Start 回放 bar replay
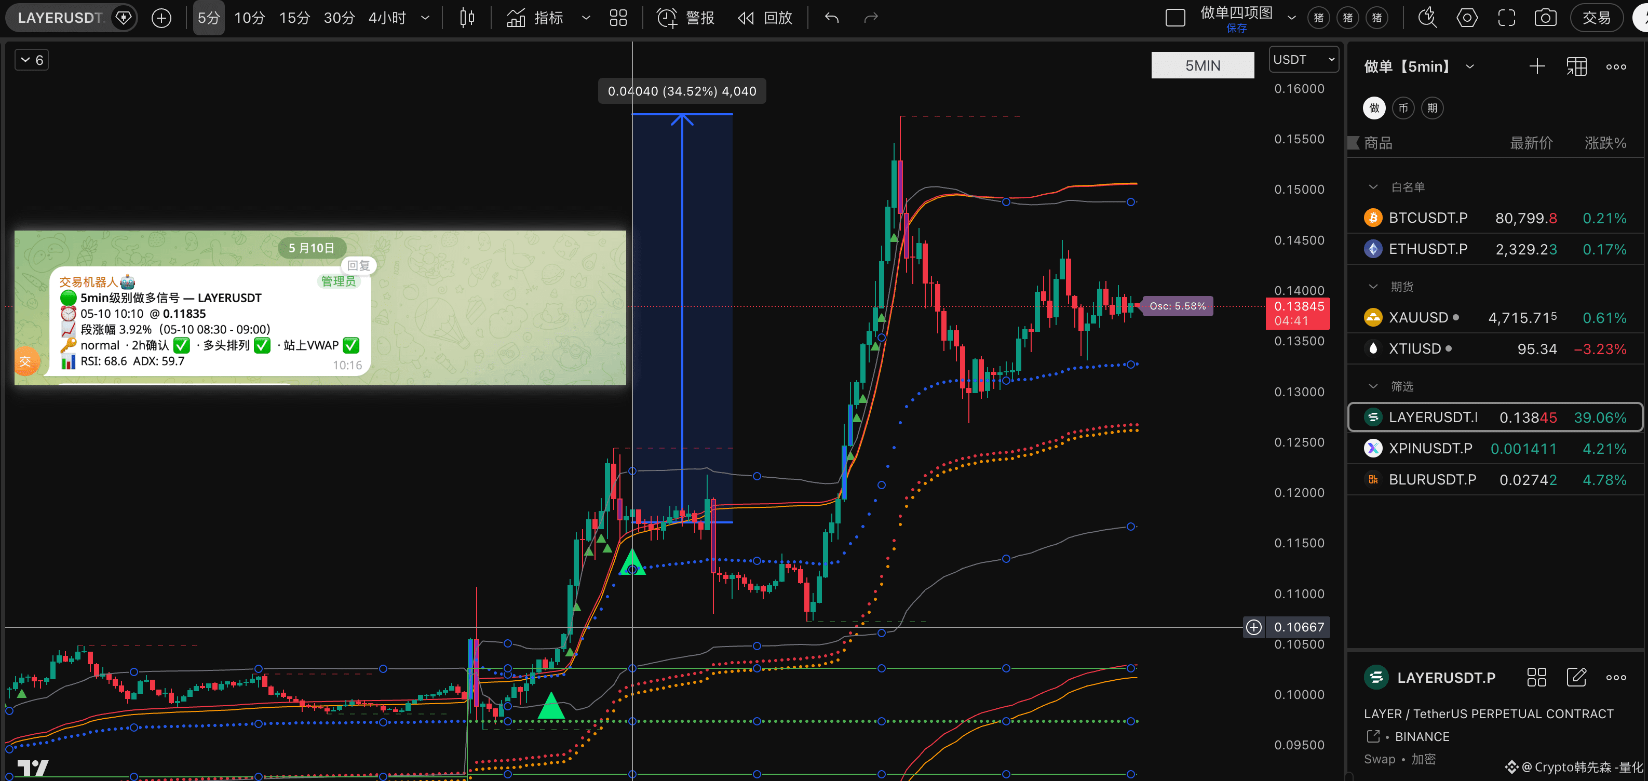The height and width of the screenshot is (781, 1648). [765, 18]
